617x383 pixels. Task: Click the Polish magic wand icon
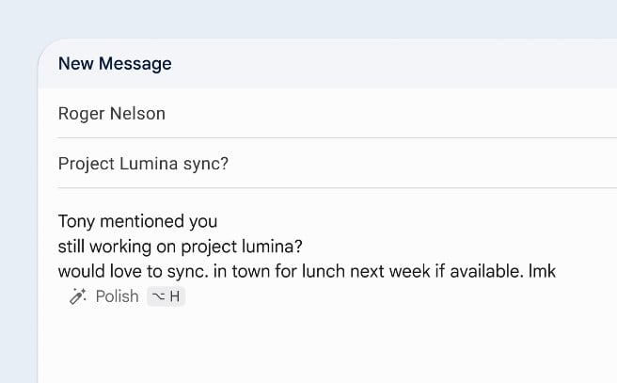[77, 296]
